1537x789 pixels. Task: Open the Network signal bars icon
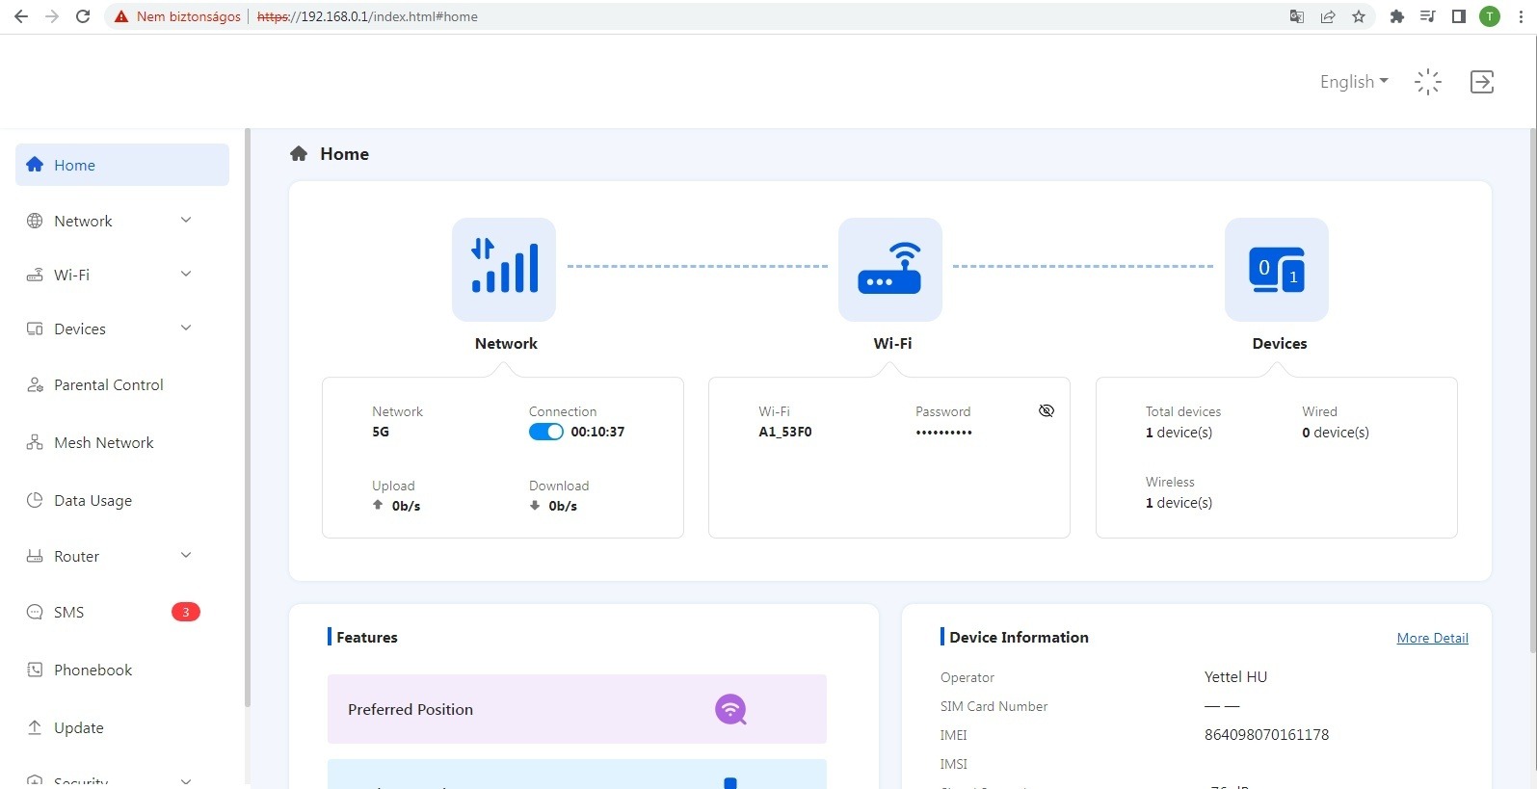504,270
